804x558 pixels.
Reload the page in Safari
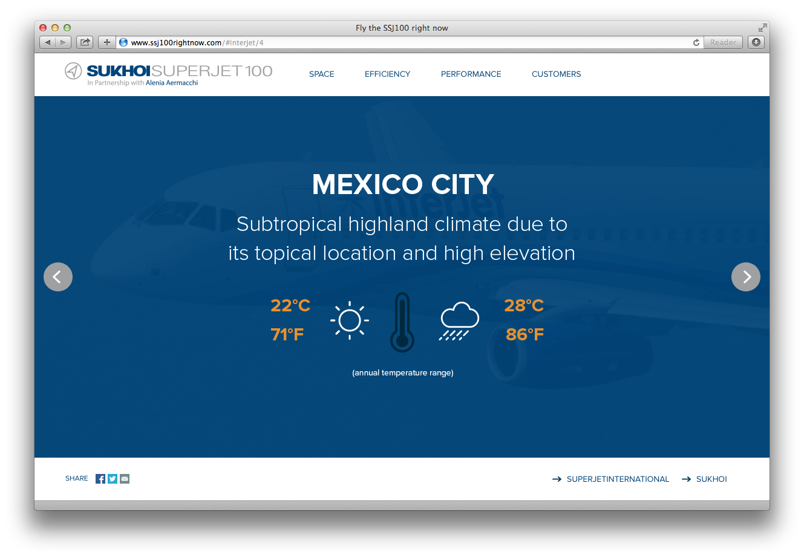click(x=696, y=42)
